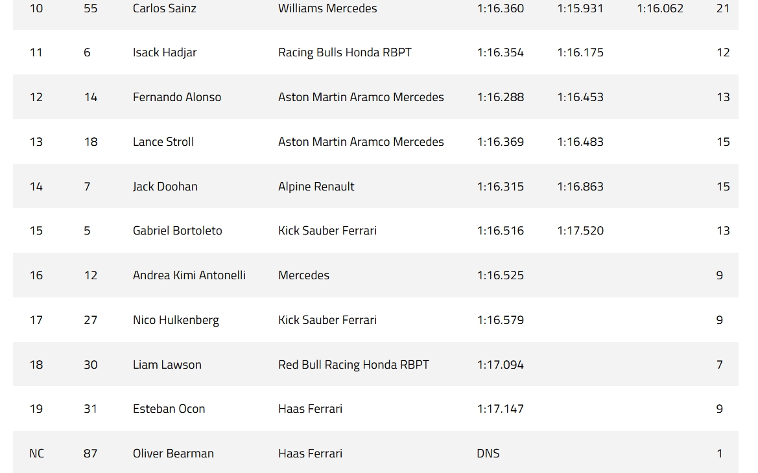Click the Esteban Ocon name cell

coord(169,409)
